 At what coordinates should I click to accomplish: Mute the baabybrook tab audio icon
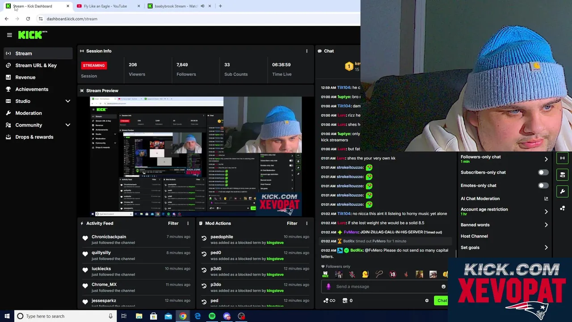point(202,6)
